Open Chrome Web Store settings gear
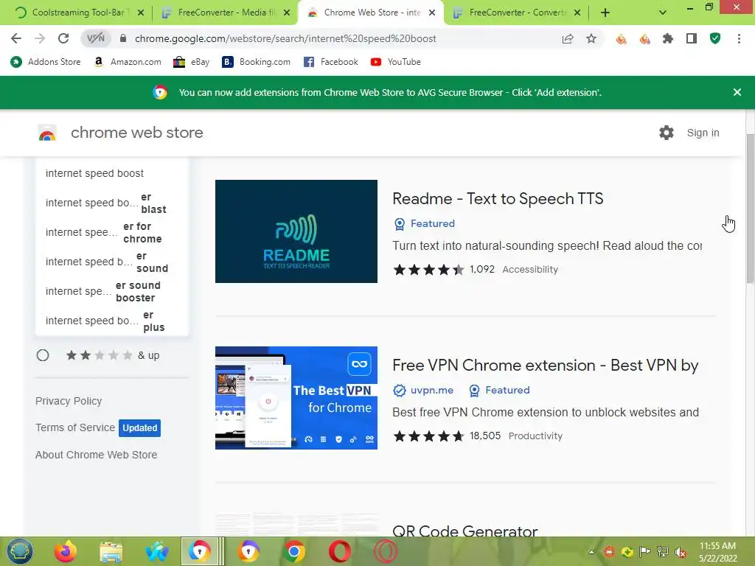This screenshot has height=566, width=755. (667, 133)
